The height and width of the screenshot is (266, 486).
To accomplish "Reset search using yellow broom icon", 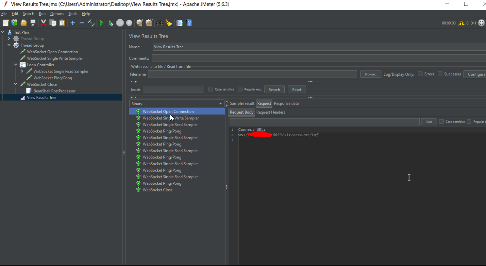I will [169, 23].
